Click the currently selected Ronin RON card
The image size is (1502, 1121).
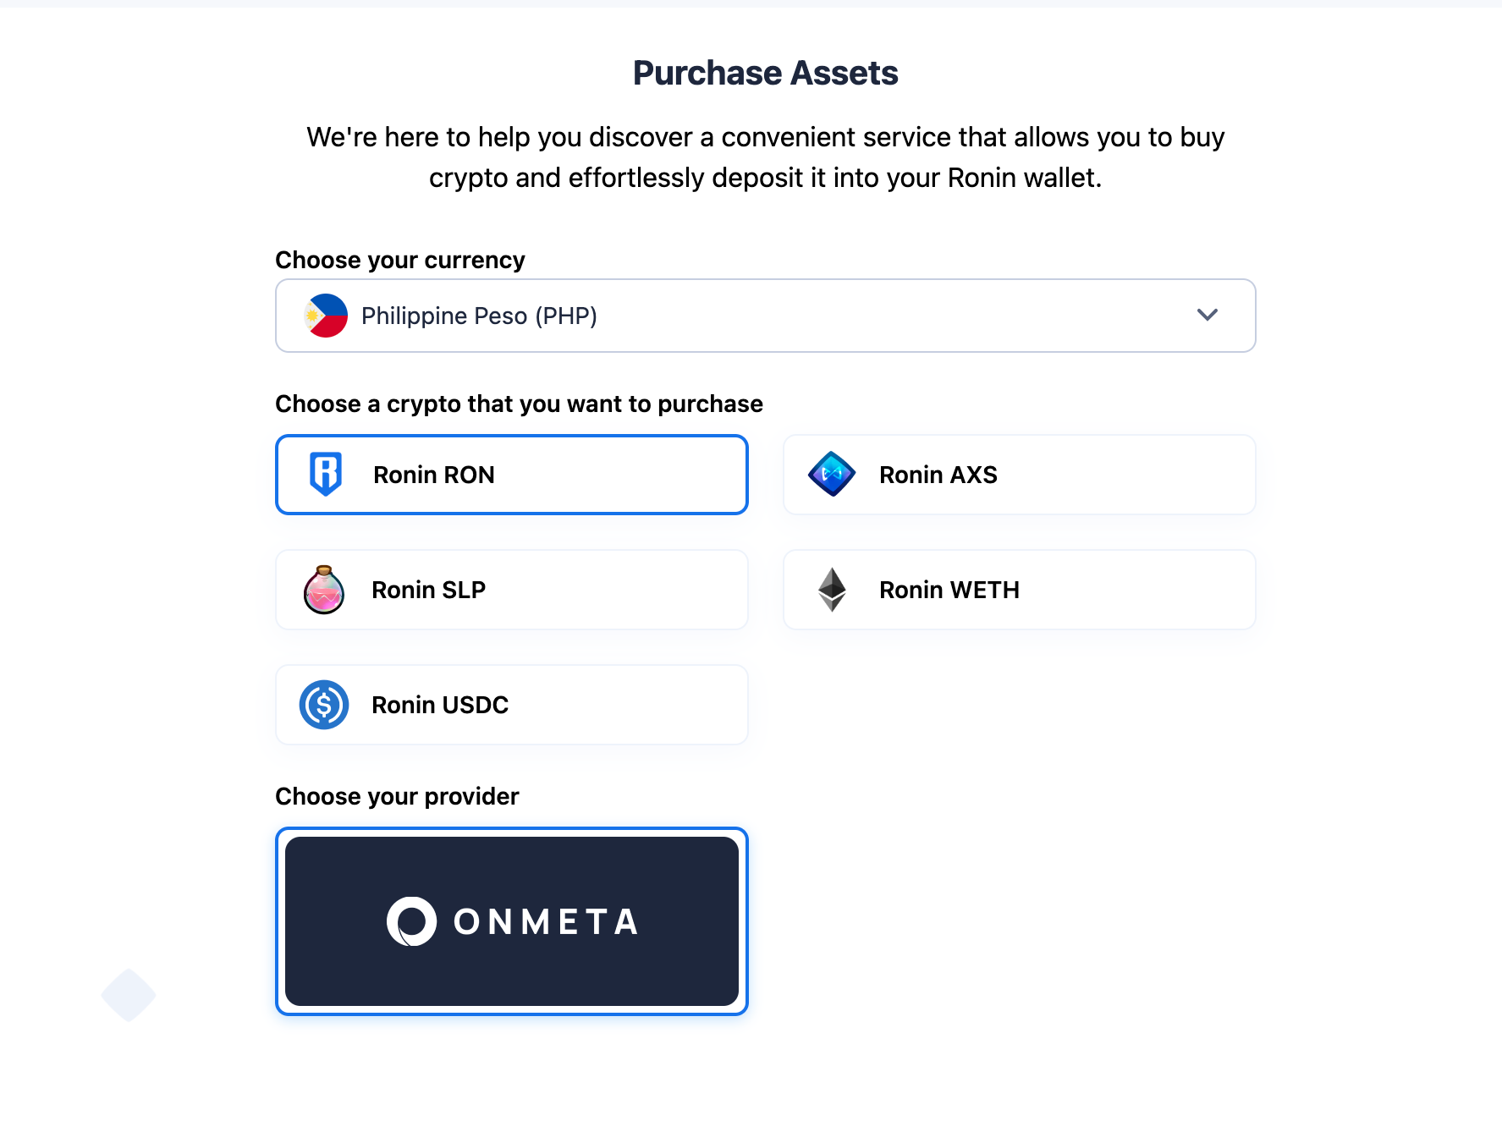[511, 475]
